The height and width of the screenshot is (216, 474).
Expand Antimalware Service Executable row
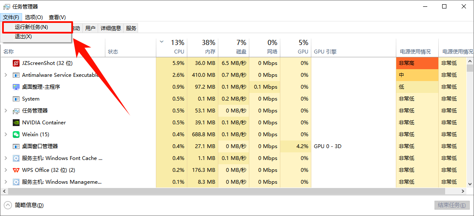(x=6, y=75)
